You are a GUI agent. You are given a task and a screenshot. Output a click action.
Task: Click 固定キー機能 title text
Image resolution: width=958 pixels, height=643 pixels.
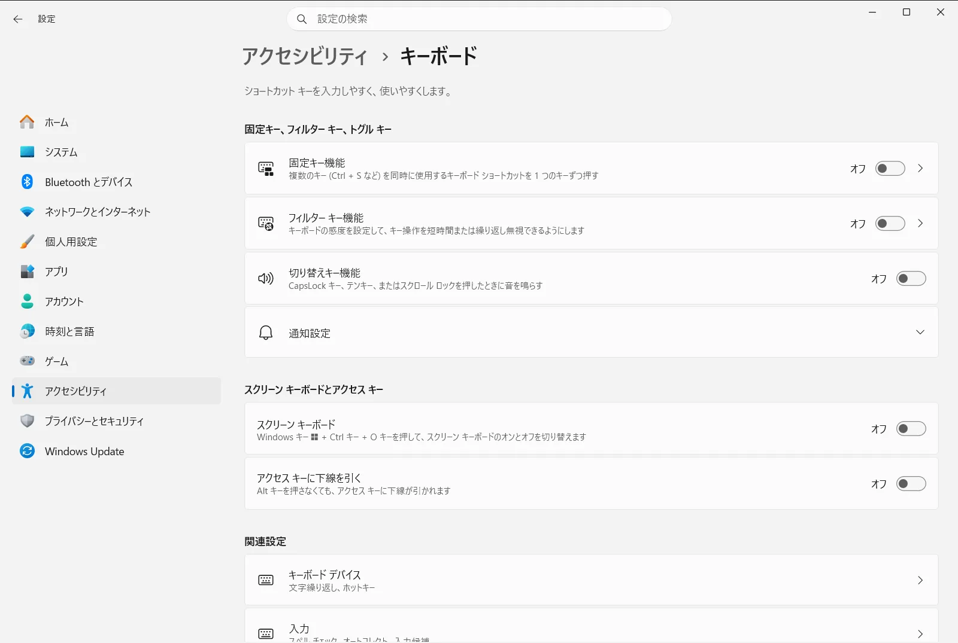(x=317, y=163)
